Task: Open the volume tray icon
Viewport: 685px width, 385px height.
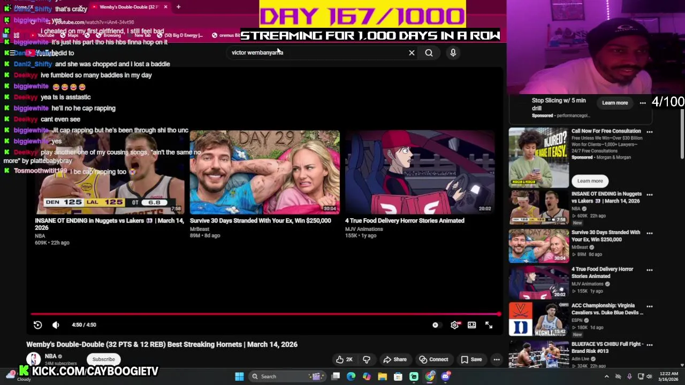Action: [x=649, y=376]
